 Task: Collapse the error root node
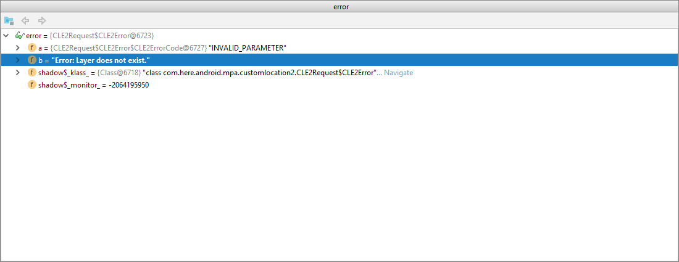[x=6, y=36]
